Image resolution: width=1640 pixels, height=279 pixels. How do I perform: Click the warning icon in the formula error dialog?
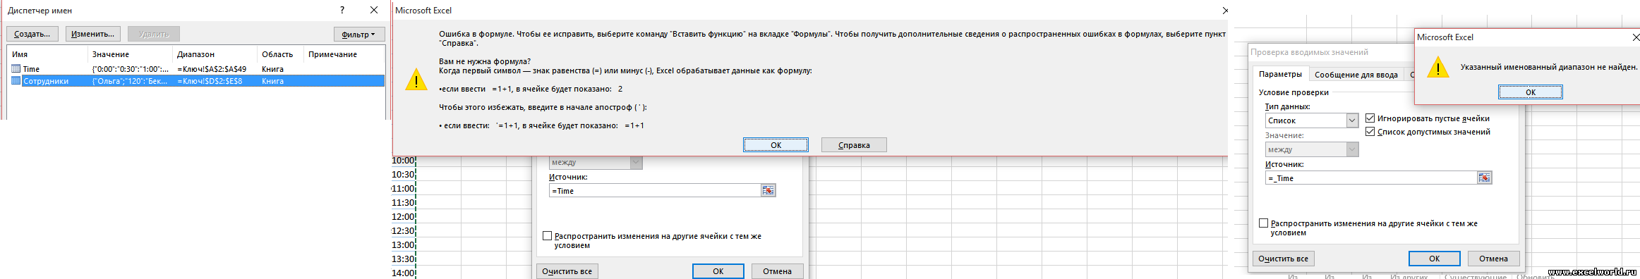point(416,80)
